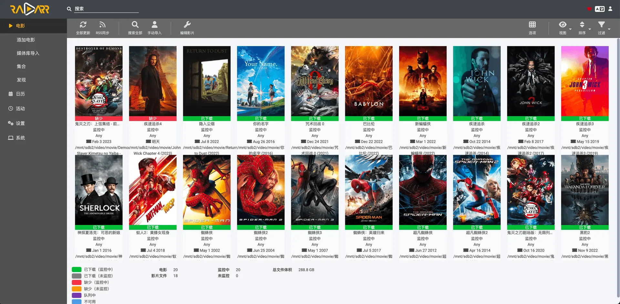Open Settings in the sidebar
Viewport: 620px width, 304px height.
pos(20,123)
